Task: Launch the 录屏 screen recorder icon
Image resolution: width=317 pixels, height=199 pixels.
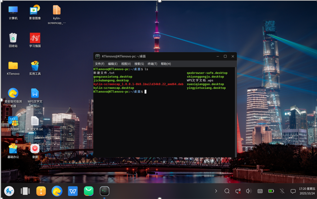Action: 35,151
